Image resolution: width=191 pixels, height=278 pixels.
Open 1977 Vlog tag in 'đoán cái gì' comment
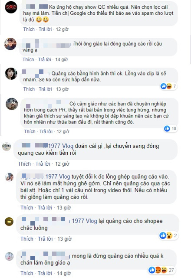61,146
